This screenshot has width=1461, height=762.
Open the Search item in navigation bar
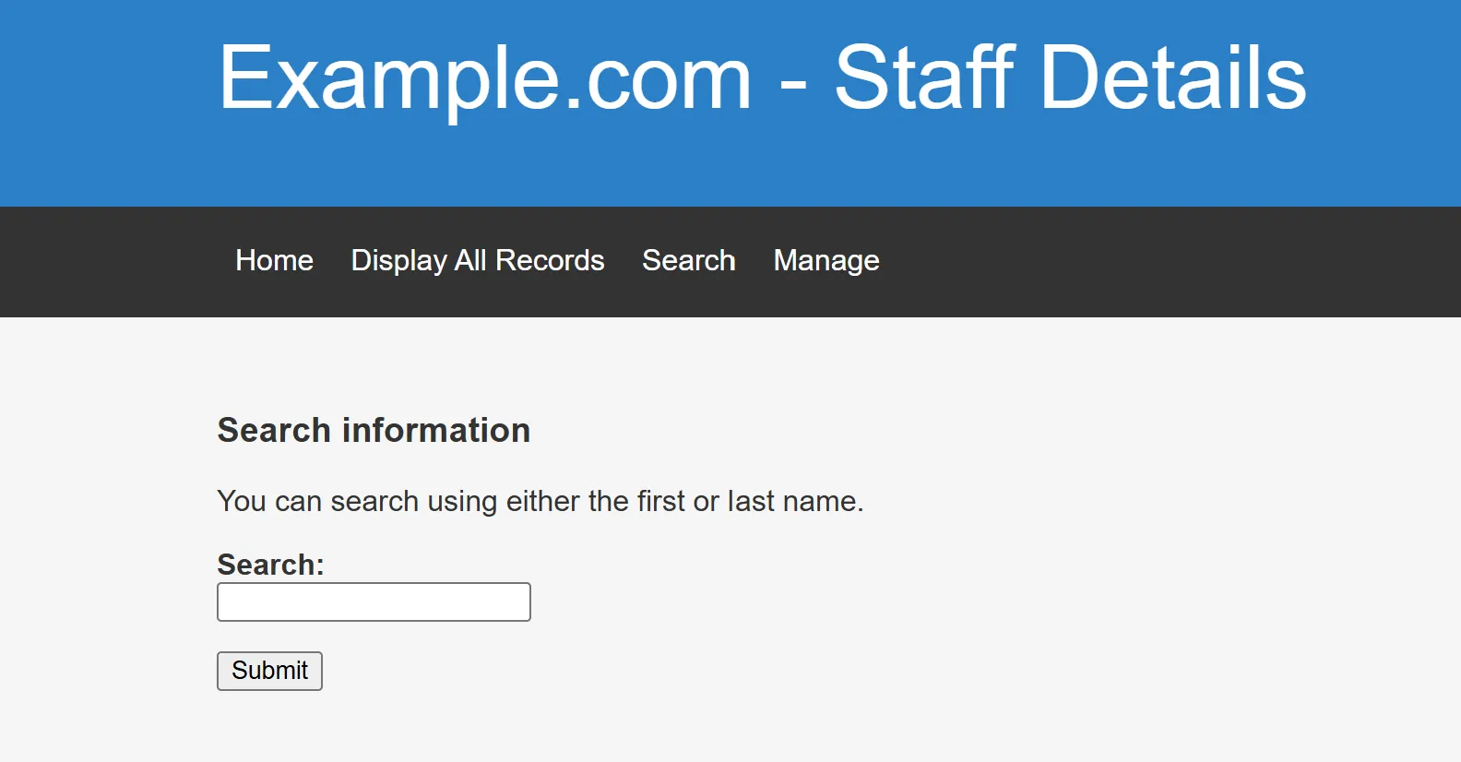688,261
